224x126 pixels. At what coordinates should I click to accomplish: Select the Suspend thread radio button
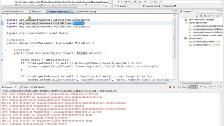[143, 6]
